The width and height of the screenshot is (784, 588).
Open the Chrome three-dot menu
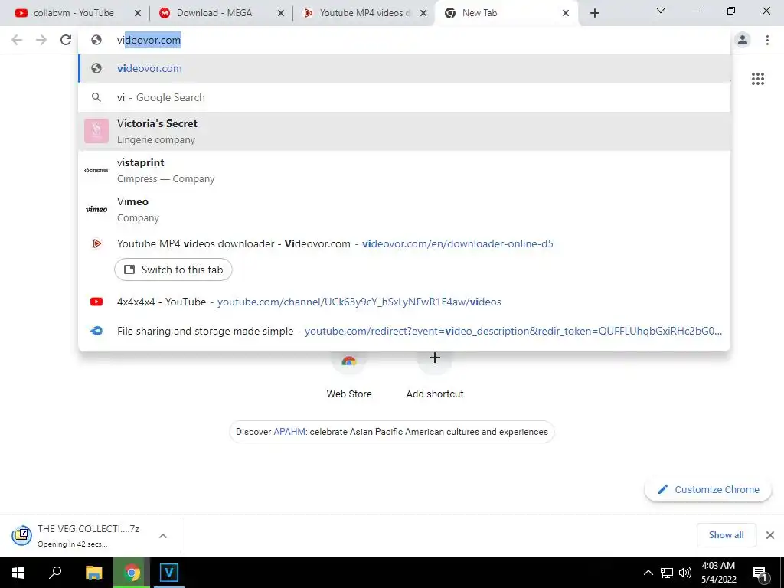point(767,40)
